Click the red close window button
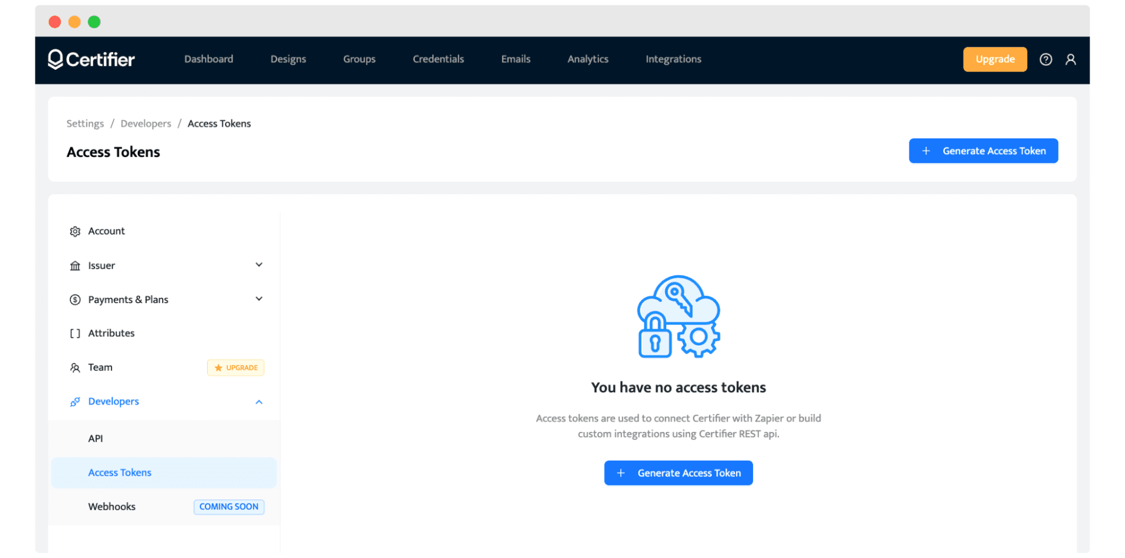Screen dimensions: 1125x558 pos(55,22)
